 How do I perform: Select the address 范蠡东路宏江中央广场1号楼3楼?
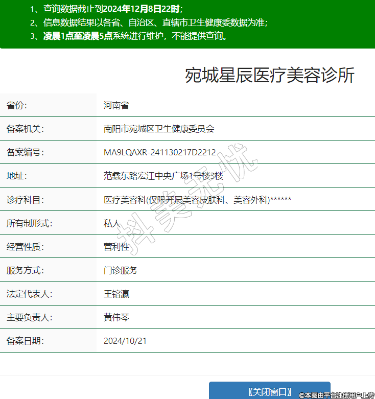(x=163, y=176)
